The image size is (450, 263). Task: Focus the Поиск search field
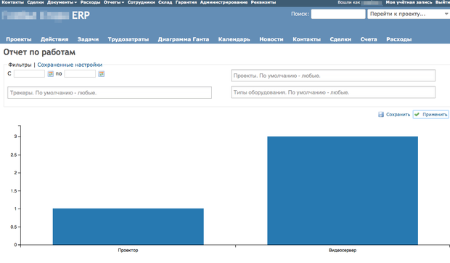tap(338, 14)
